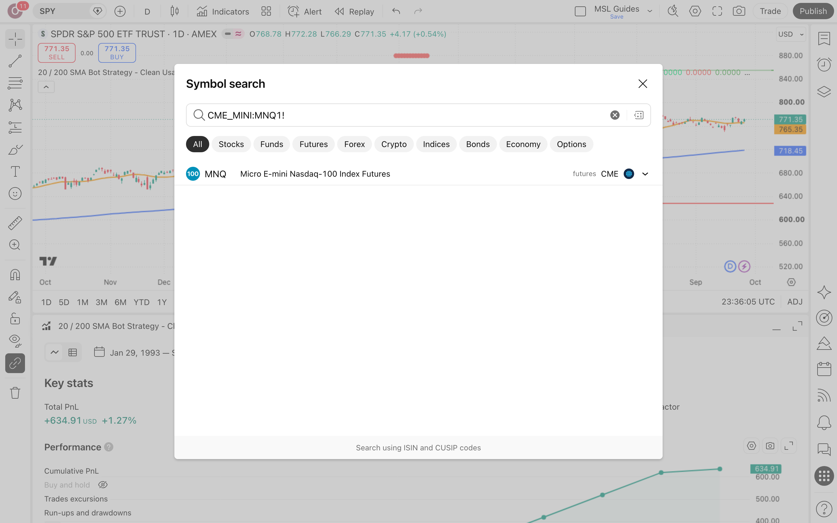Select the ruler measure tool
The width and height of the screenshot is (837, 523).
[15, 223]
